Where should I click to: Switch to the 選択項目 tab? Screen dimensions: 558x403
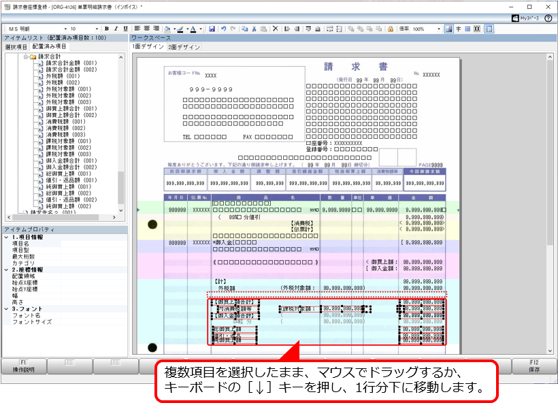16,47
